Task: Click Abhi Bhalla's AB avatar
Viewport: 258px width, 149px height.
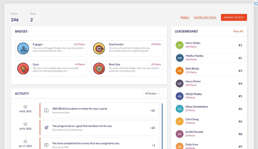Action: tap(179, 71)
